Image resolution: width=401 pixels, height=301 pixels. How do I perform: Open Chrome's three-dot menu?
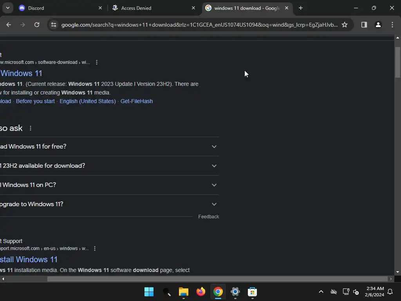click(392, 25)
